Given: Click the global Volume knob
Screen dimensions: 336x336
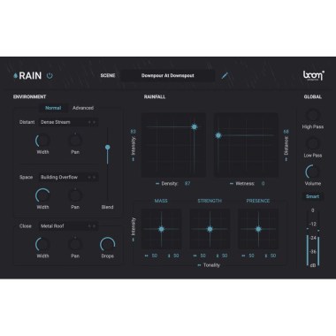Looking at the screenshot, I should 312,172.
